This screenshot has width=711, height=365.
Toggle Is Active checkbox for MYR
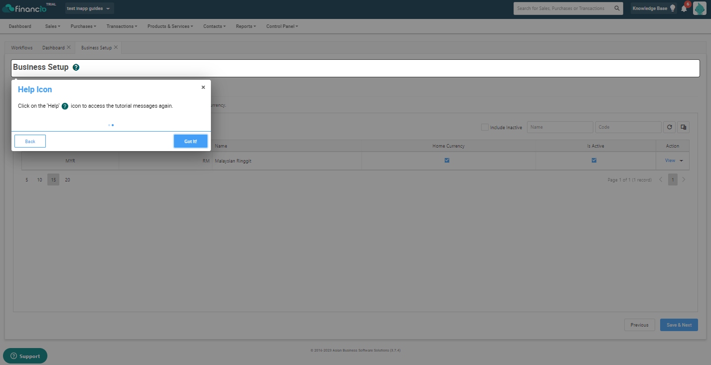click(x=594, y=161)
